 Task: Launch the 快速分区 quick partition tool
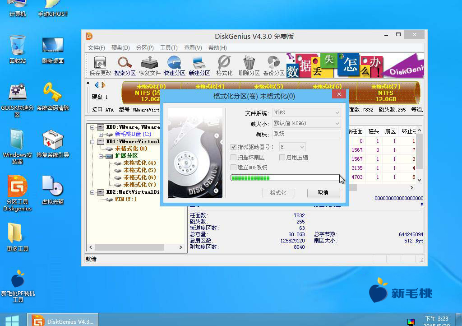(175, 66)
